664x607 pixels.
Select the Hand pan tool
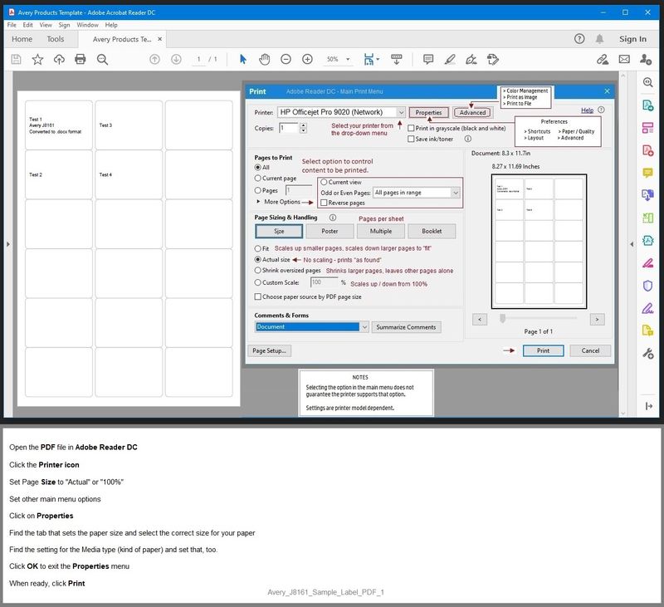[x=265, y=60]
